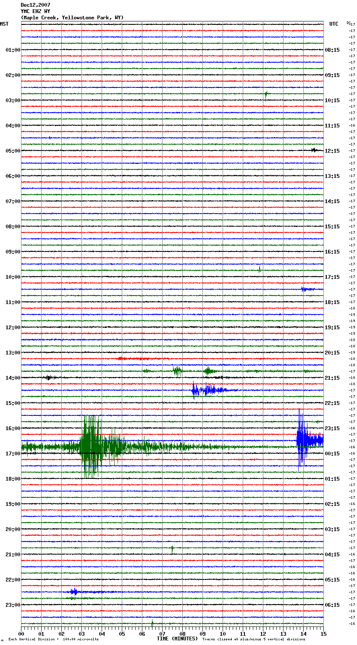Click the 20:15 UTC time label
The width and height of the screenshot is (357, 645).
pyautogui.click(x=332, y=353)
